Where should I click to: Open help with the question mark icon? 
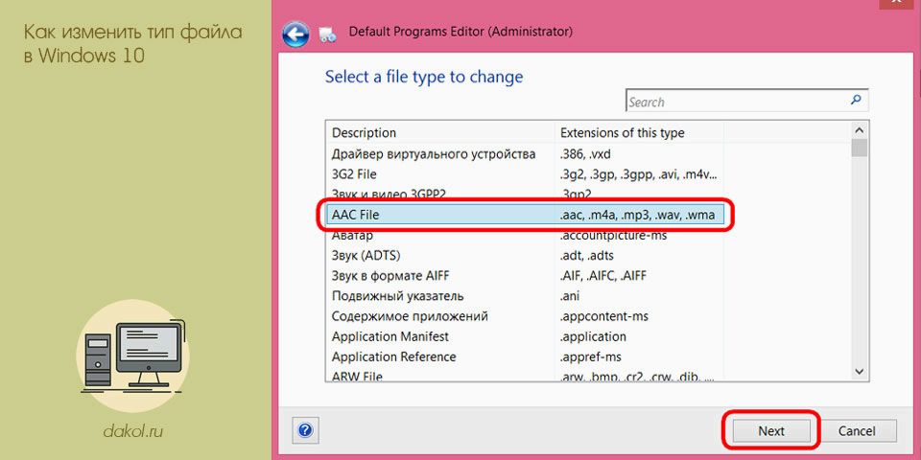point(305,430)
